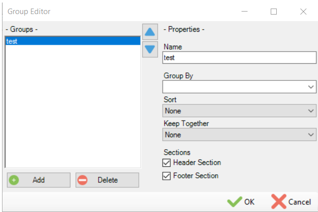Click the blue move group down arrow
The width and height of the screenshot is (318, 212).
[150, 49]
